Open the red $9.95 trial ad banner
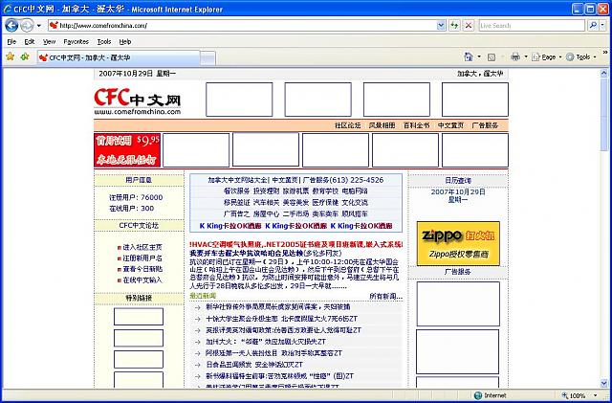 127,150
